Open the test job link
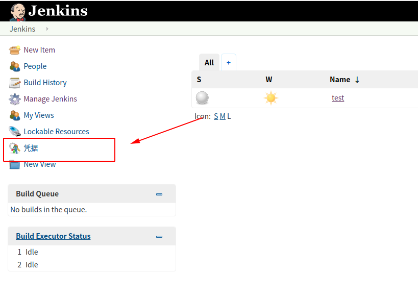 [x=338, y=98]
